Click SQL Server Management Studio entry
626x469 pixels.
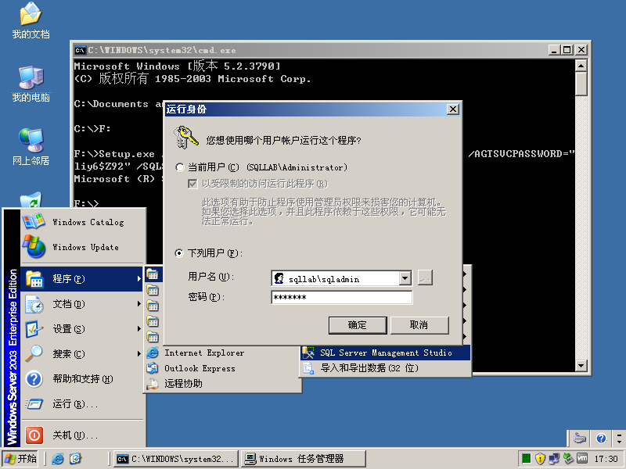pyautogui.click(x=385, y=353)
